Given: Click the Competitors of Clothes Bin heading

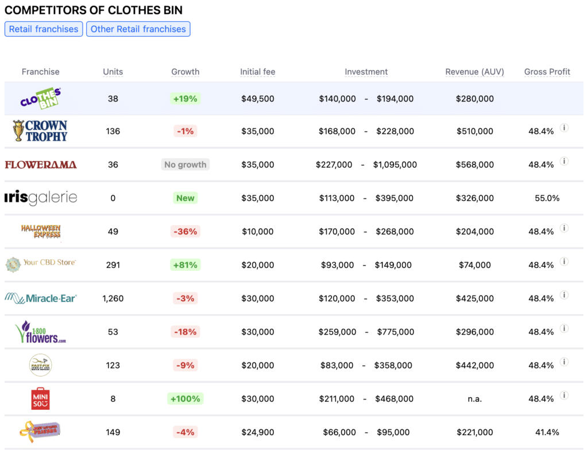Looking at the screenshot, I should pos(94,10).
